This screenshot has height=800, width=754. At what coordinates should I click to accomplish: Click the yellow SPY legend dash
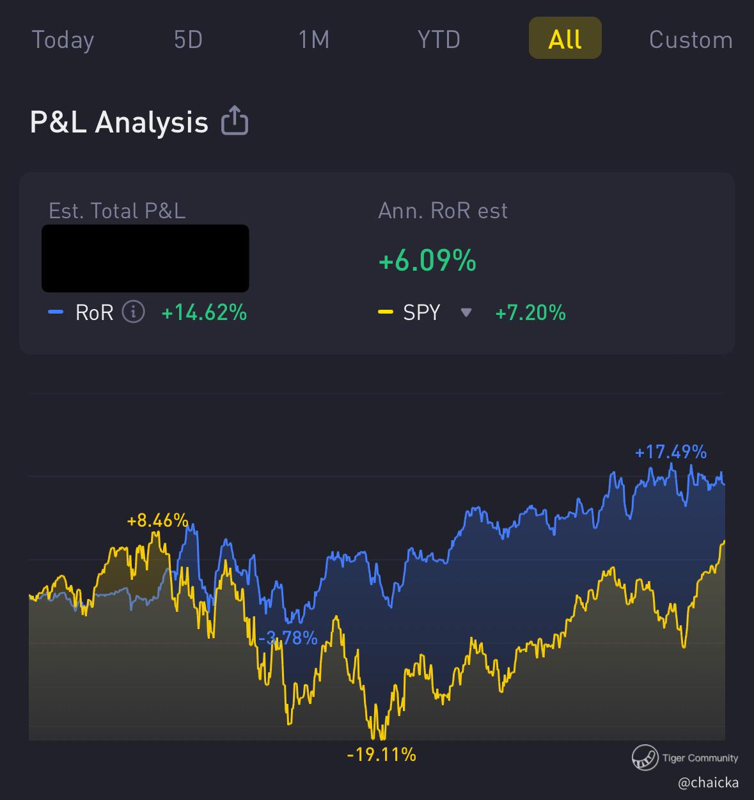[x=385, y=312]
